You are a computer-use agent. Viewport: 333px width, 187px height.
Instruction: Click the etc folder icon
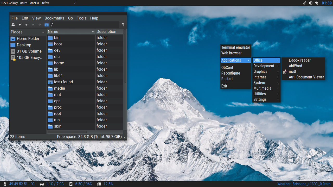(50, 57)
